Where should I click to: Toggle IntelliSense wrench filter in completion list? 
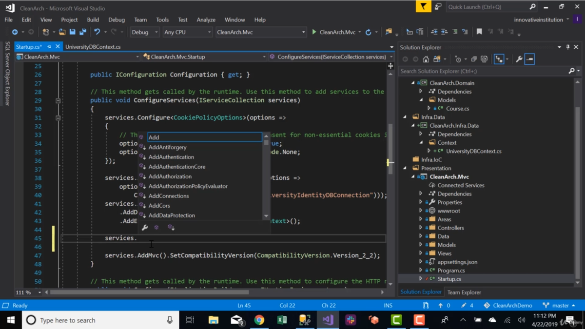pyautogui.click(x=145, y=228)
